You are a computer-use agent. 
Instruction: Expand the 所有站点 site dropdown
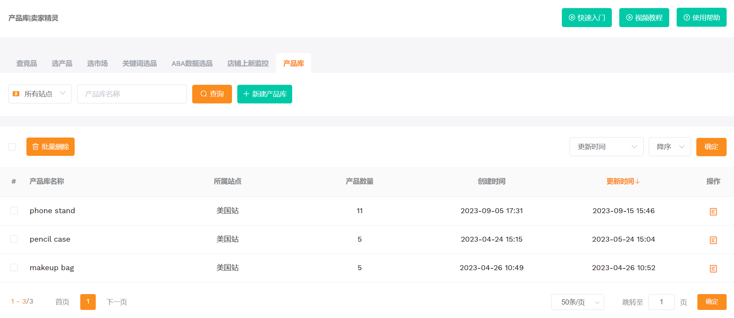point(40,94)
